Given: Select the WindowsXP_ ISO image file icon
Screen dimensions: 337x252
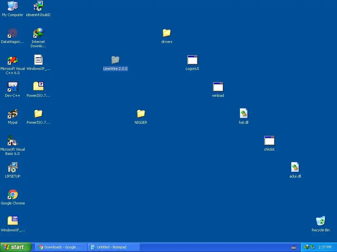Looking at the screenshot, I should coord(13,224).
